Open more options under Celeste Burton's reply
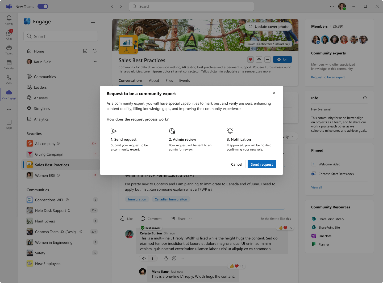Image resolution: width=383 pixels, height=283 pixels. tap(182, 258)
